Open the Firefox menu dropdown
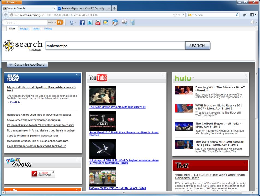This screenshot has width=260, height=196. 11,2
